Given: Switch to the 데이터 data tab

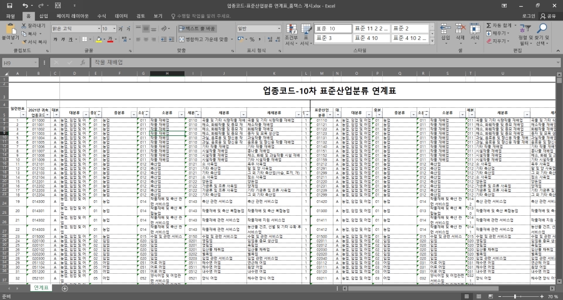Looking at the screenshot, I should 121,16.
